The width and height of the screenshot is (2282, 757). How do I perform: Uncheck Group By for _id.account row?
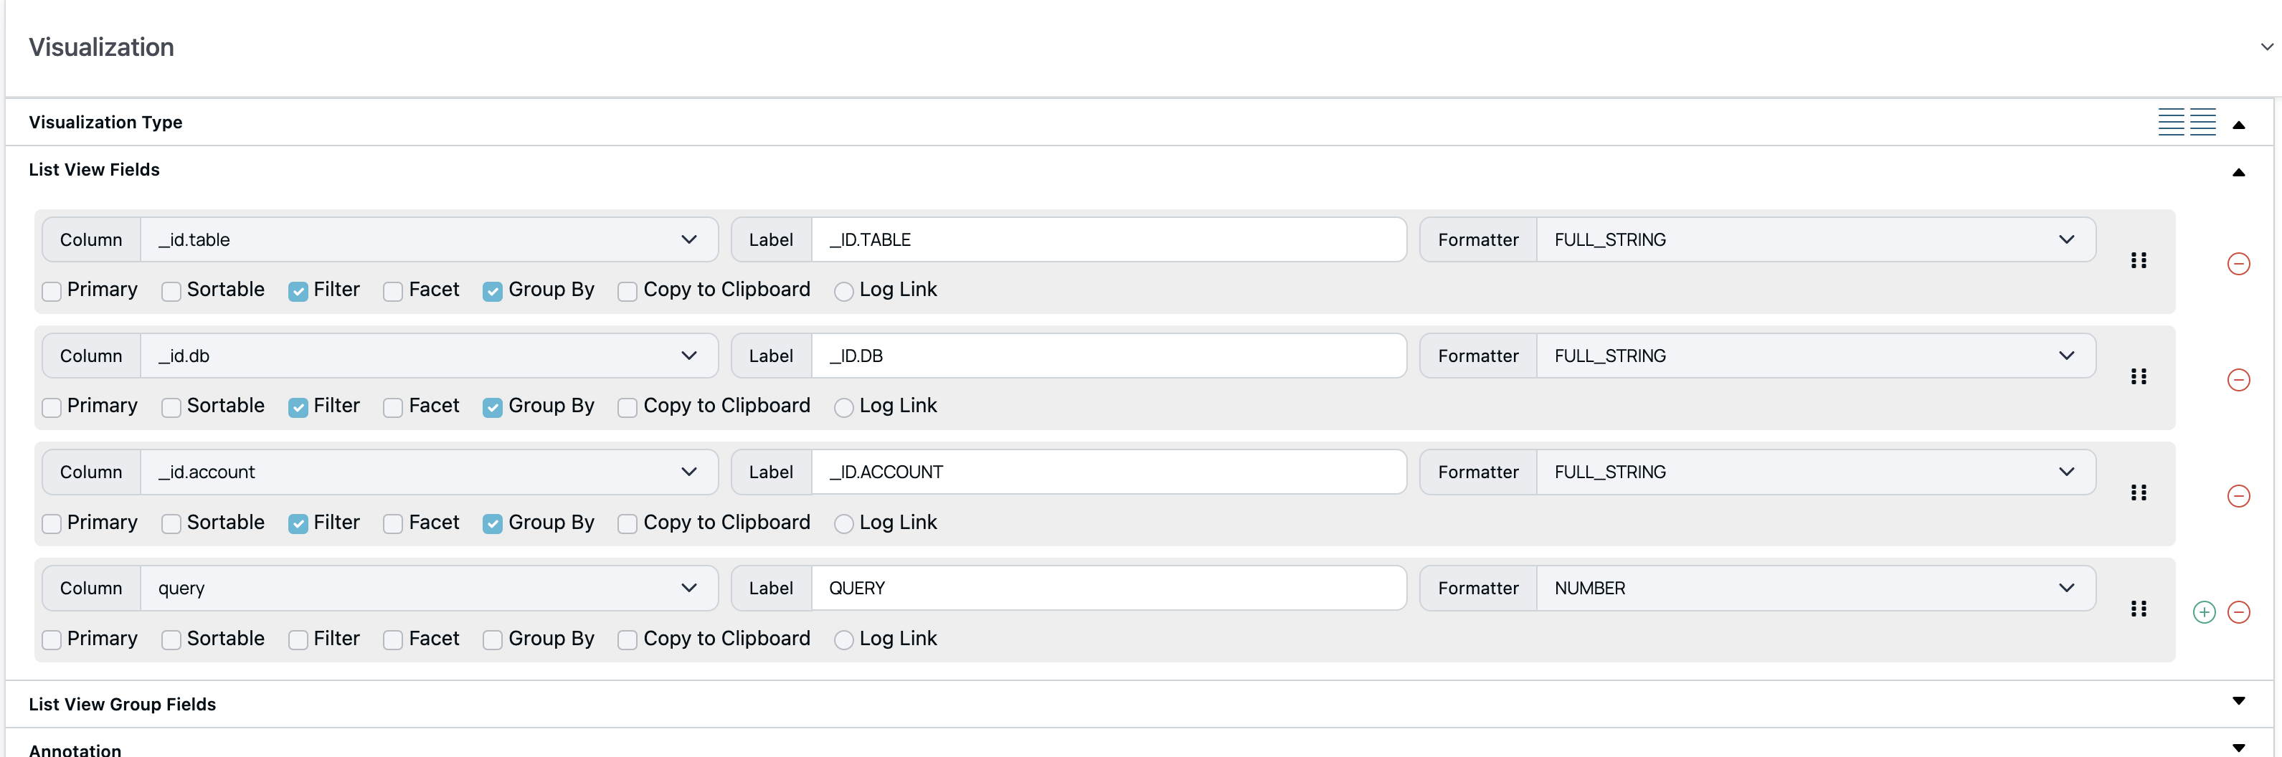(493, 524)
